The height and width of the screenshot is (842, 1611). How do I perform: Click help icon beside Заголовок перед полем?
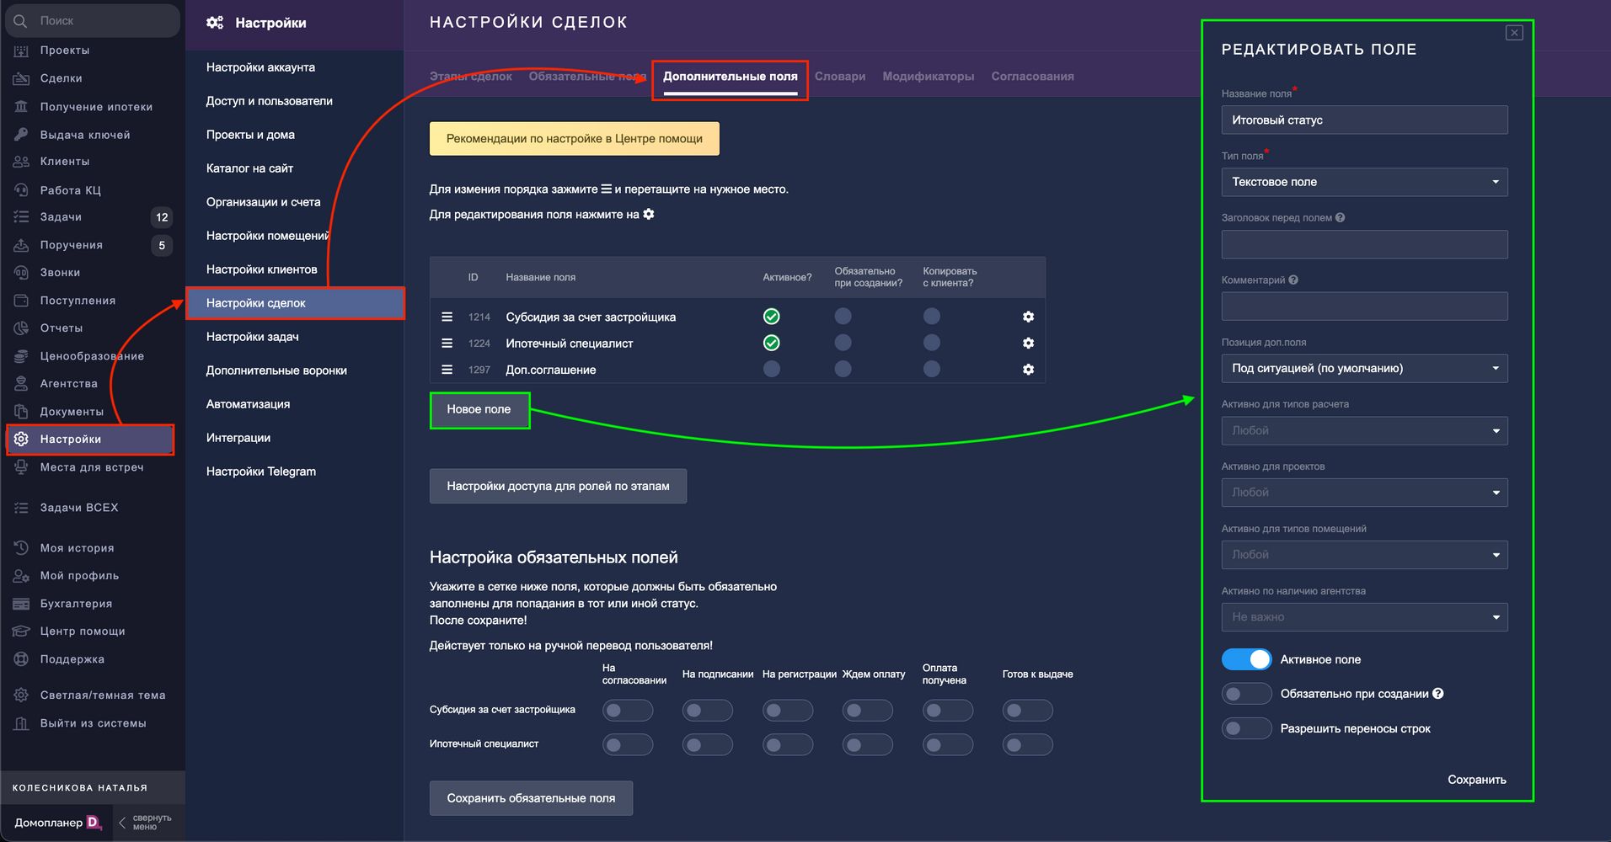pos(1340,218)
